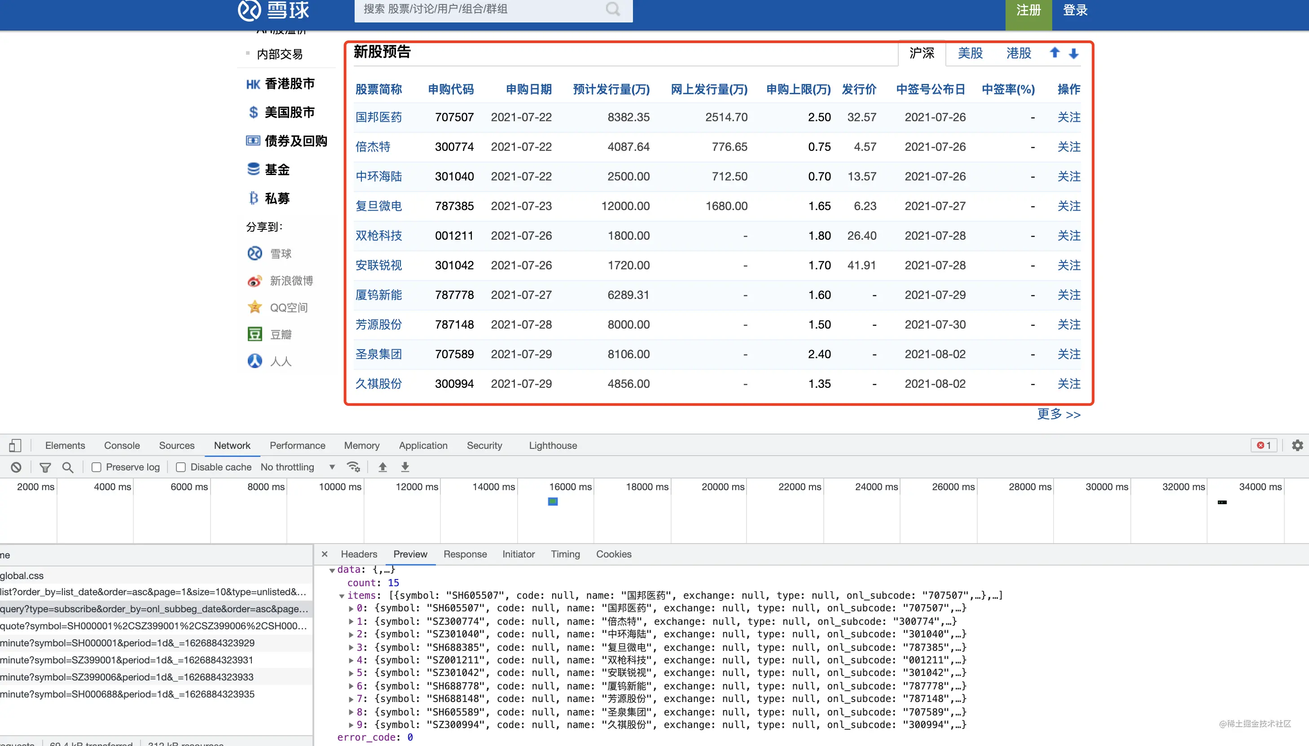The height and width of the screenshot is (746, 1309).
Task: Click the export HAR download arrow icon
Action: [x=405, y=467]
